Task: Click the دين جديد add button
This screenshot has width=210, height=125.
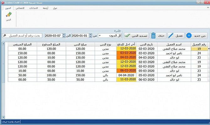Action: (197, 36)
